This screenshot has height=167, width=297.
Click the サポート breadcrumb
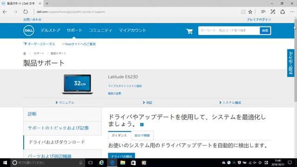coord(39,53)
